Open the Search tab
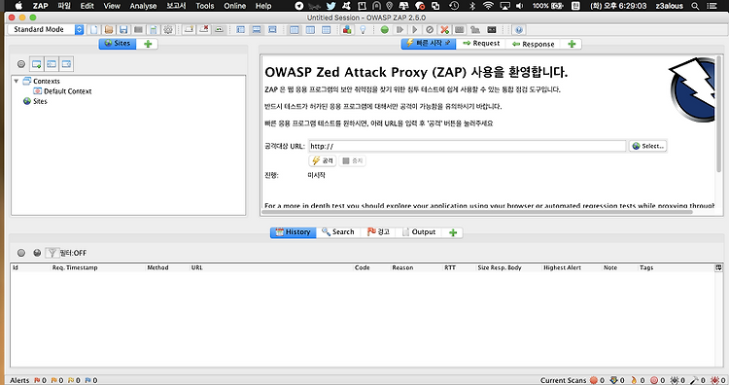 pos(338,232)
